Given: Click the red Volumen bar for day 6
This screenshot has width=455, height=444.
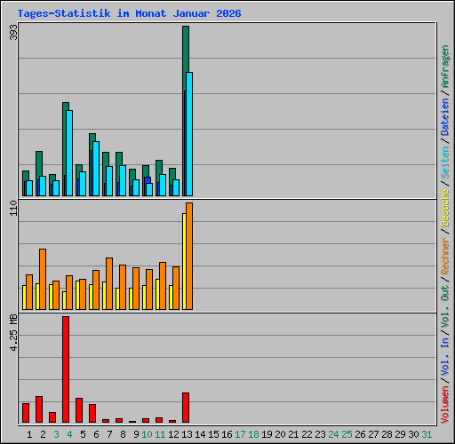Looking at the screenshot, I should (92, 413).
